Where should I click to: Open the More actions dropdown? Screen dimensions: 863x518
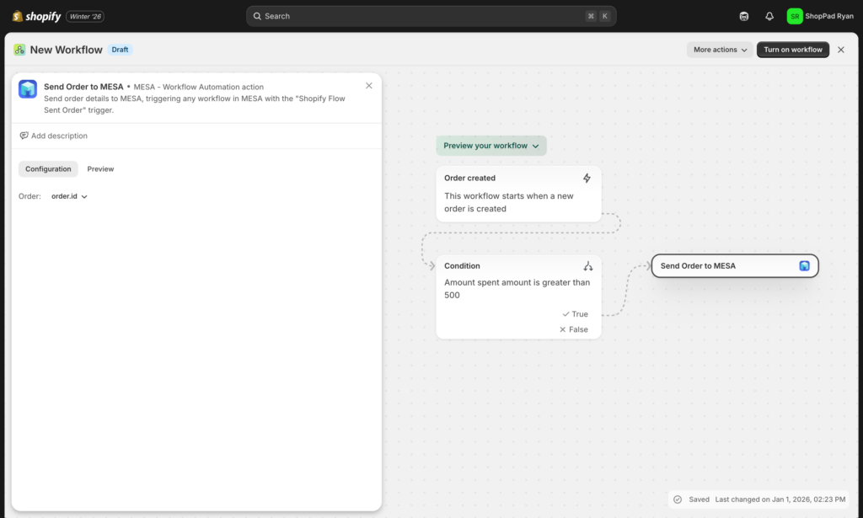click(719, 50)
